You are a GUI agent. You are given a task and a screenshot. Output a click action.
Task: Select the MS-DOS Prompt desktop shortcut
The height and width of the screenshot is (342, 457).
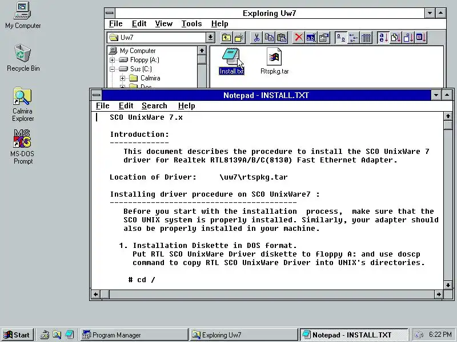(x=22, y=147)
